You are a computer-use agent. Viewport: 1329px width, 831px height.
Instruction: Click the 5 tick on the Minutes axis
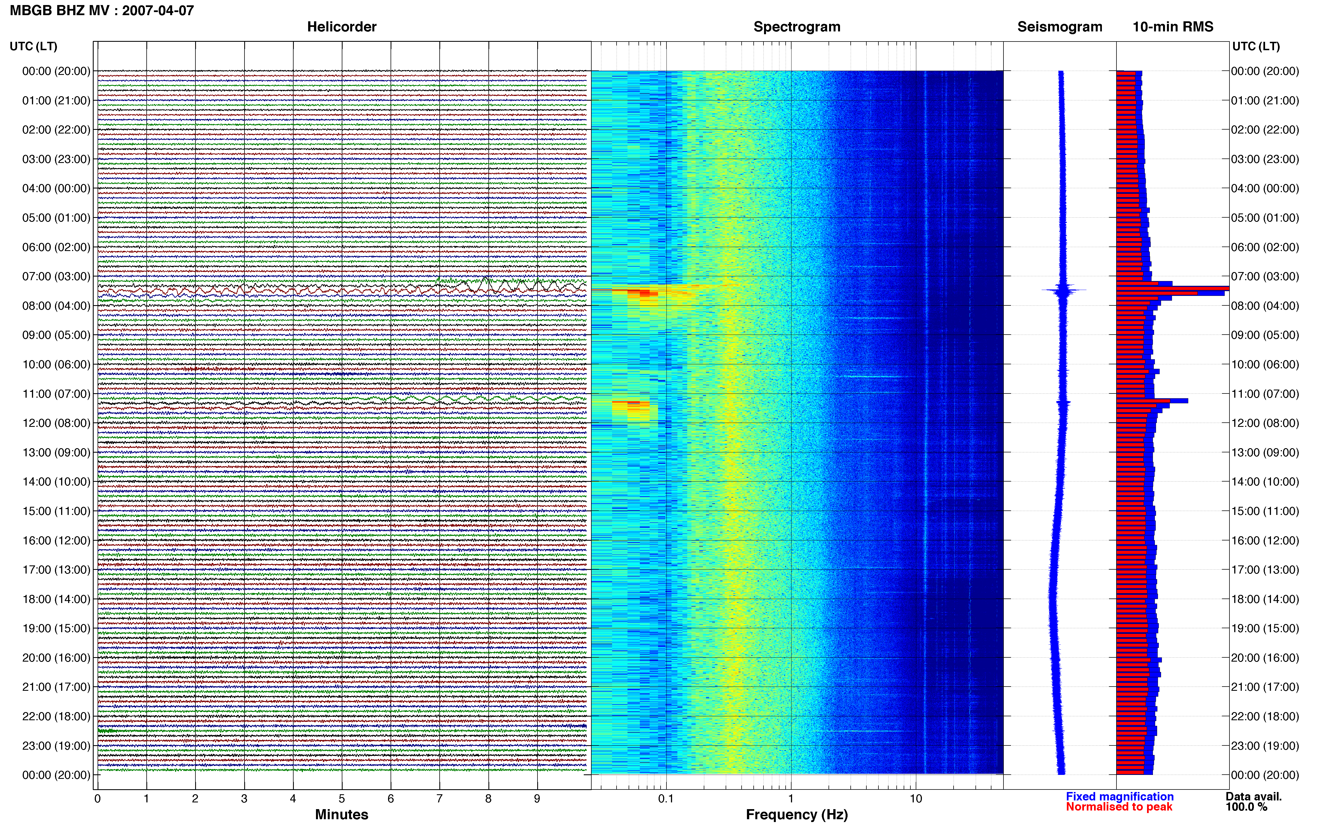(342, 798)
